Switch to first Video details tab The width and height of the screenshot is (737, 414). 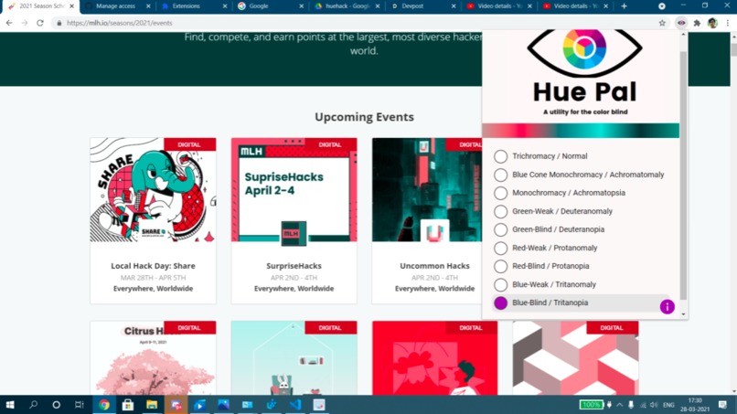[x=497, y=6]
